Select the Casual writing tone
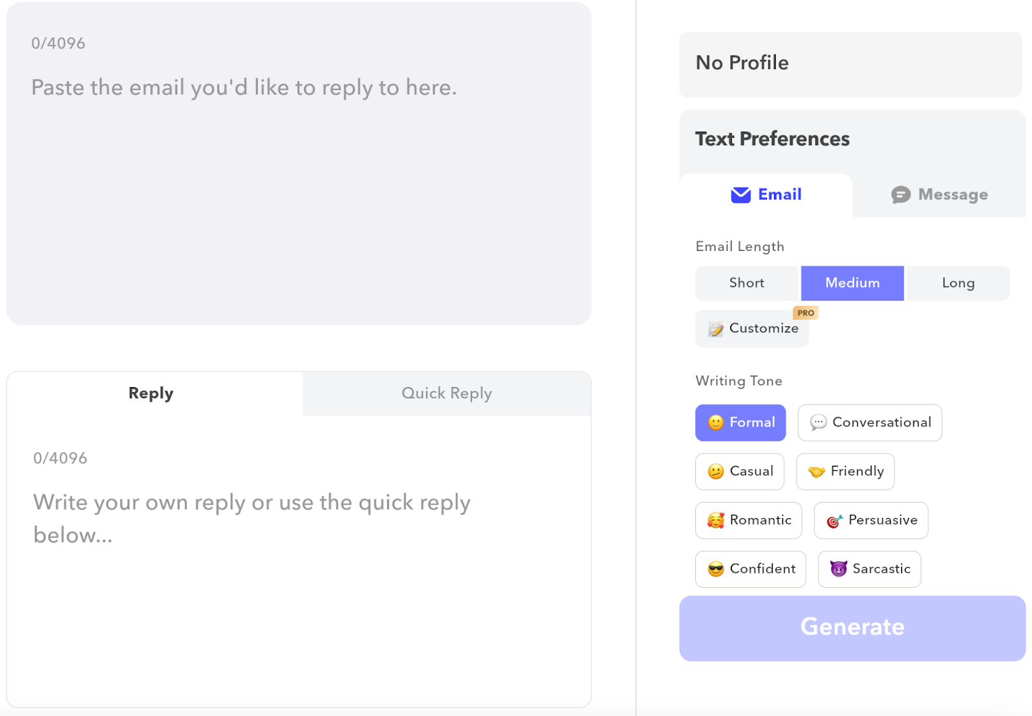Viewport: 1032px width, 716px height. point(739,472)
